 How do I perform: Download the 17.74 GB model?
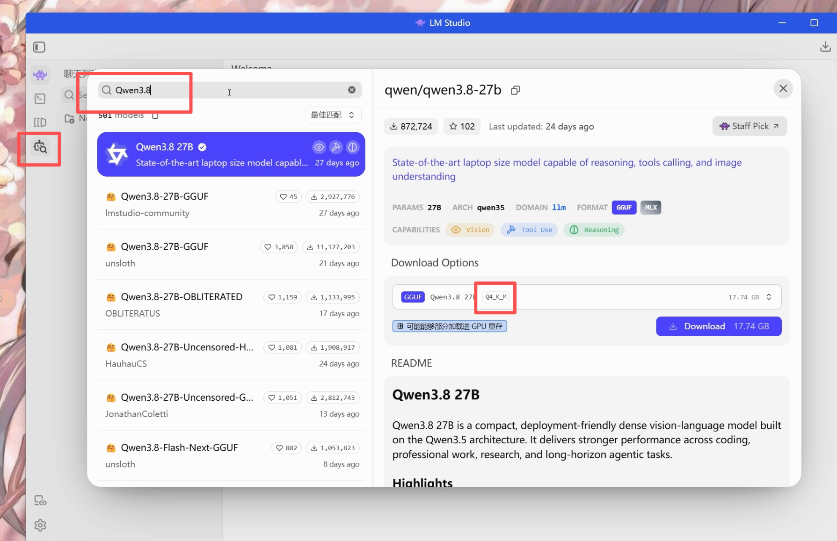[x=719, y=326]
